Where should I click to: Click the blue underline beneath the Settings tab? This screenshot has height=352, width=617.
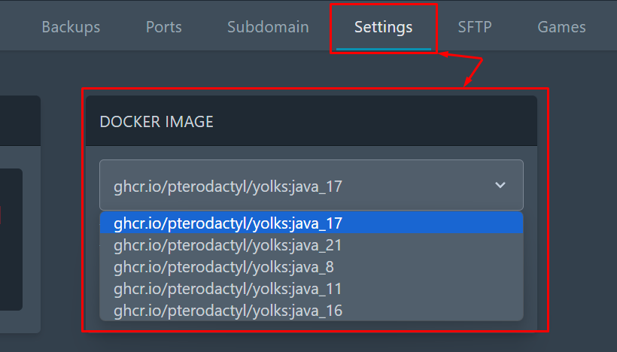pos(383,49)
